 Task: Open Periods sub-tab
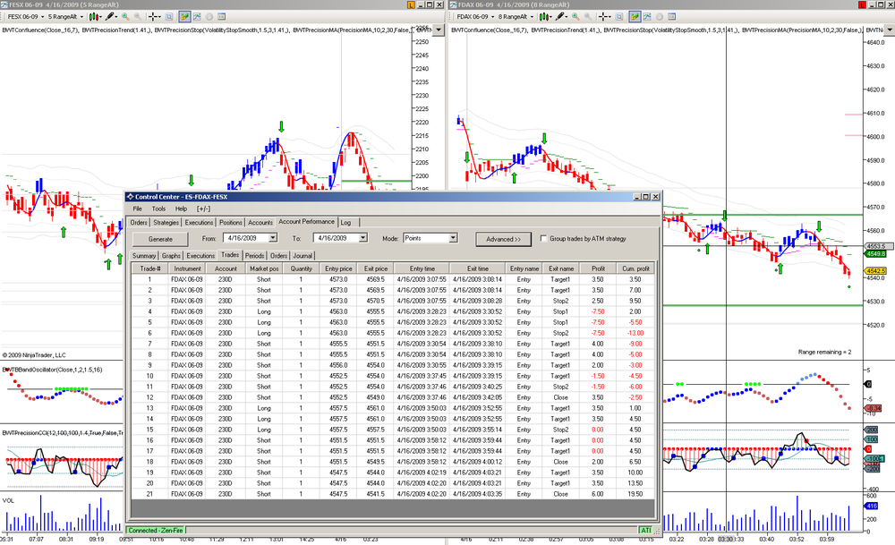point(254,256)
